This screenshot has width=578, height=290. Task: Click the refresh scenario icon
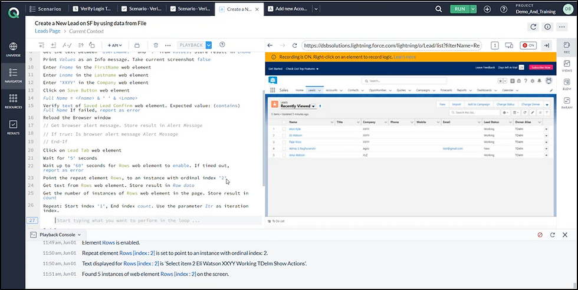[x=533, y=27]
